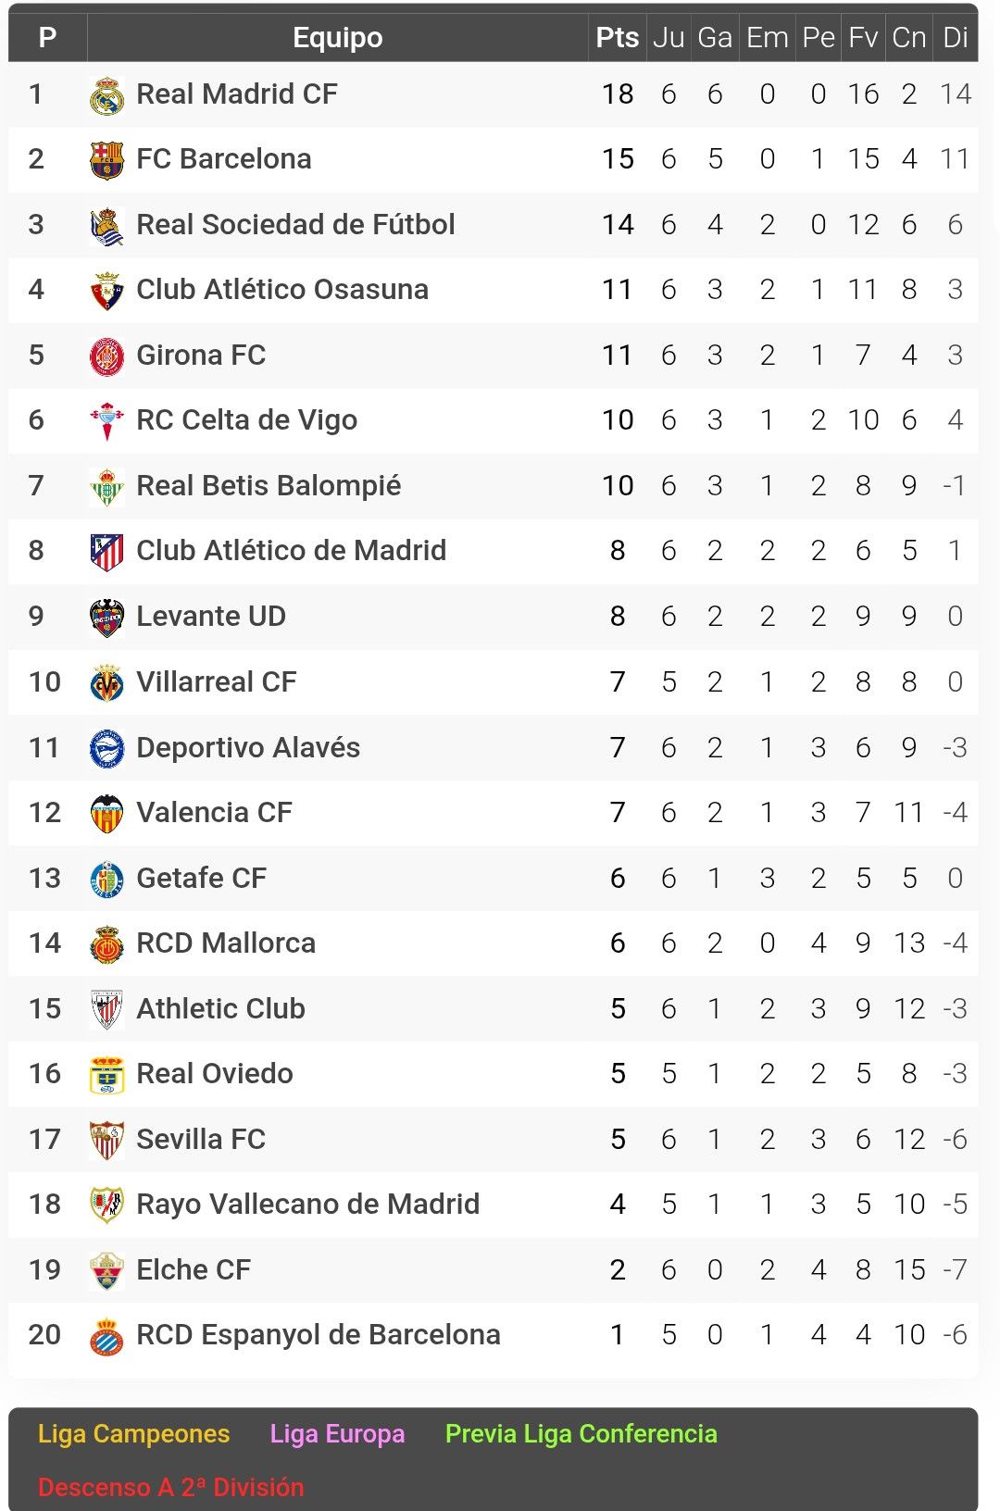Sort table by Pts column header
The width and height of the screenshot is (1000, 1511).
(618, 37)
